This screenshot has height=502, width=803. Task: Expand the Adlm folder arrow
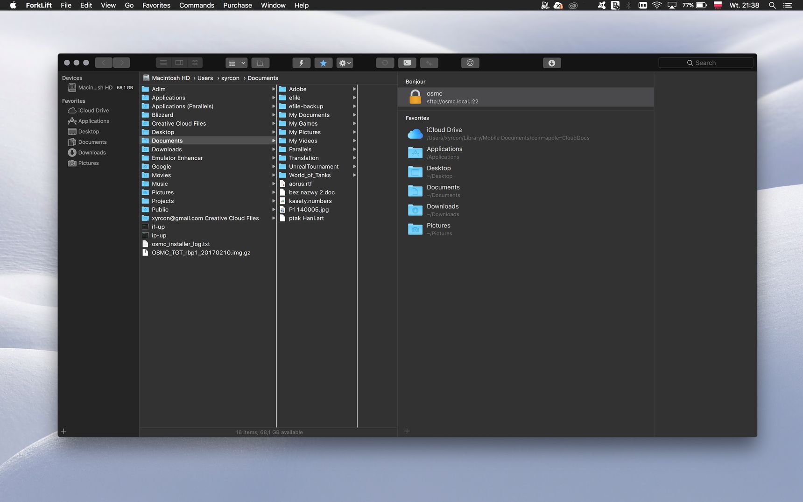274,89
